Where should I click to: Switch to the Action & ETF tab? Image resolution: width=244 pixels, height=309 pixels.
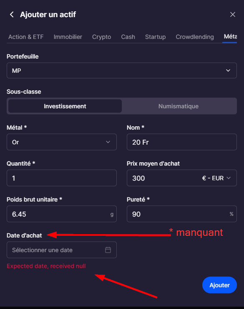(x=26, y=37)
